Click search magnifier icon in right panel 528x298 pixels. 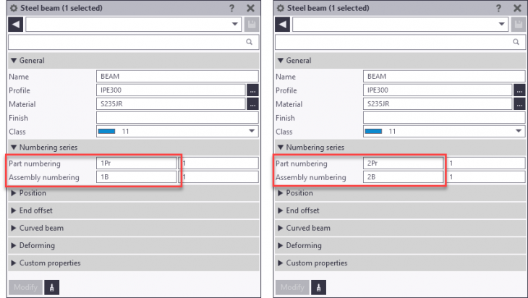click(516, 42)
